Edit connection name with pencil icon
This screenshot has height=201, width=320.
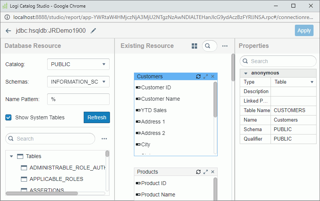[93, 31]
